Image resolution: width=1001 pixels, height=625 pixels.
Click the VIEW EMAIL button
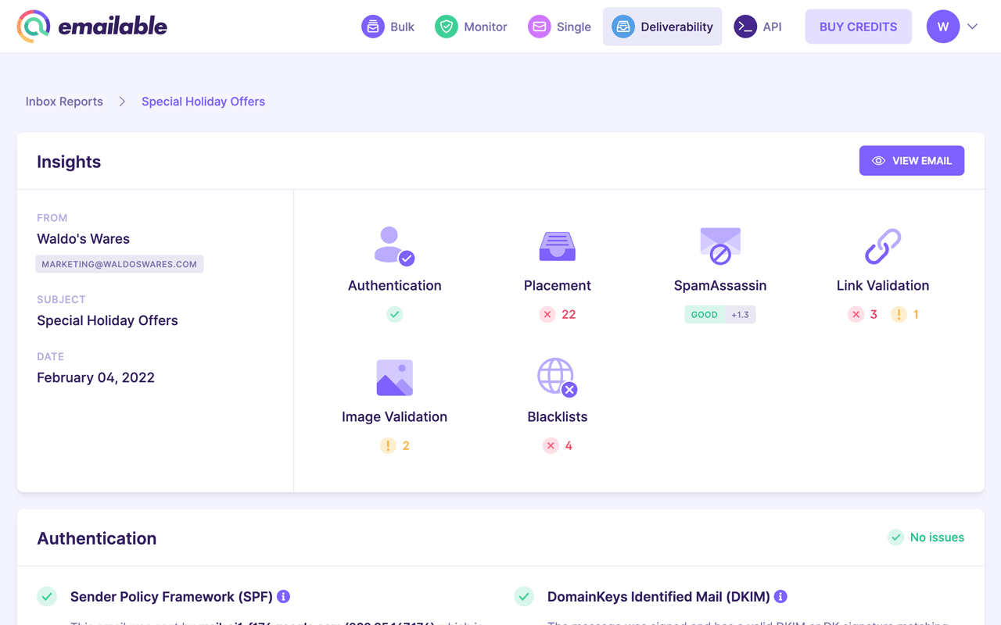912,160
